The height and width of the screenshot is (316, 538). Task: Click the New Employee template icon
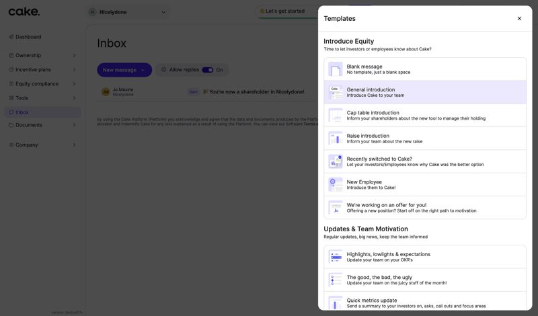coord(335,184)
